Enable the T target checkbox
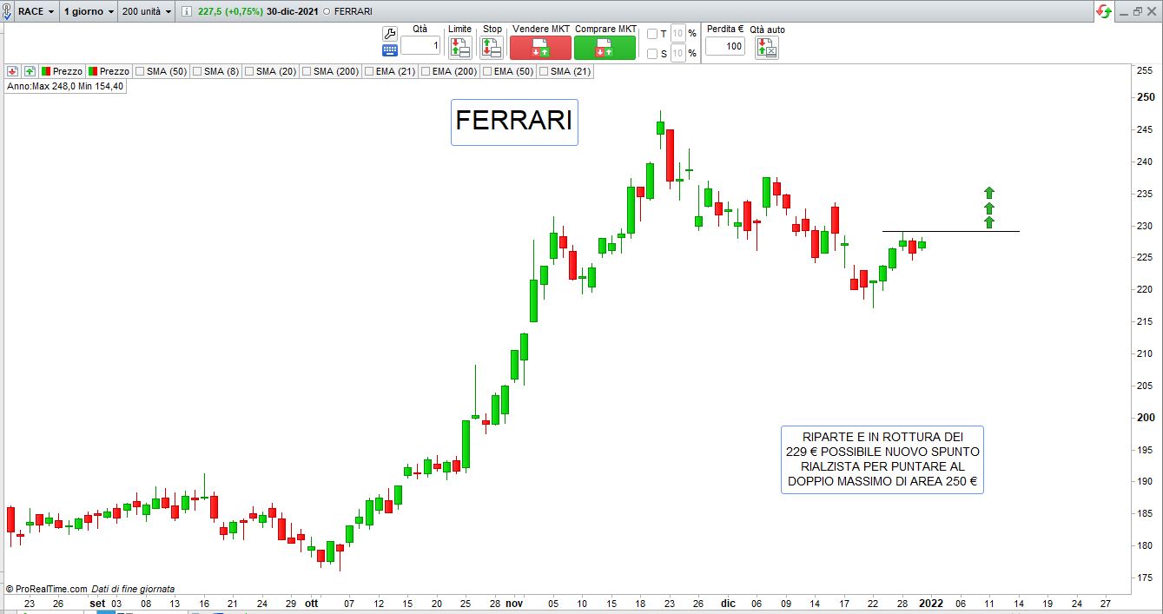 (x=652, y=34)
